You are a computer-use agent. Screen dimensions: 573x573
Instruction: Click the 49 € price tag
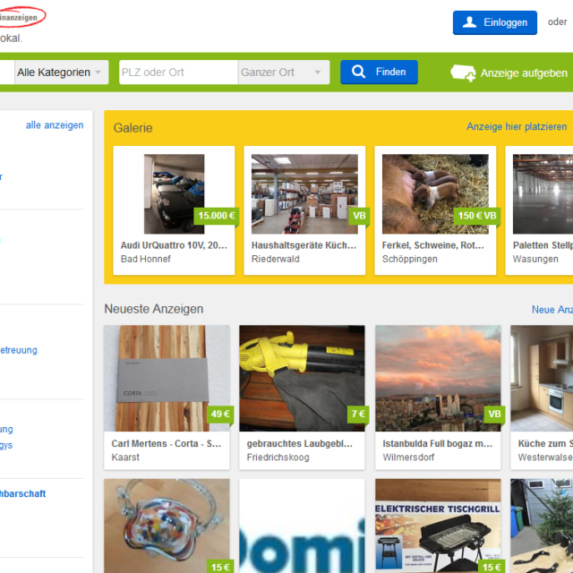pos(220,414)
